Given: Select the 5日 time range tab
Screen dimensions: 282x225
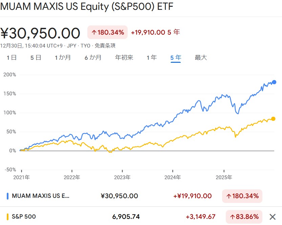Looking at the screenshot, I should click(36, 58).
